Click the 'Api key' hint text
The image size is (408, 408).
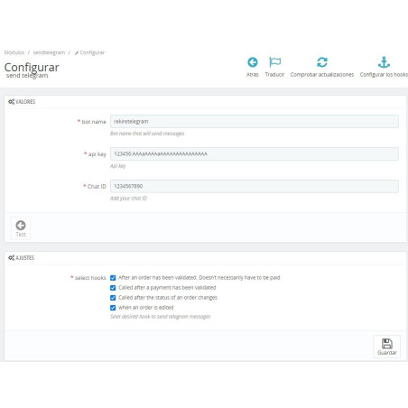pyautogui.click(x=118, y=166)
